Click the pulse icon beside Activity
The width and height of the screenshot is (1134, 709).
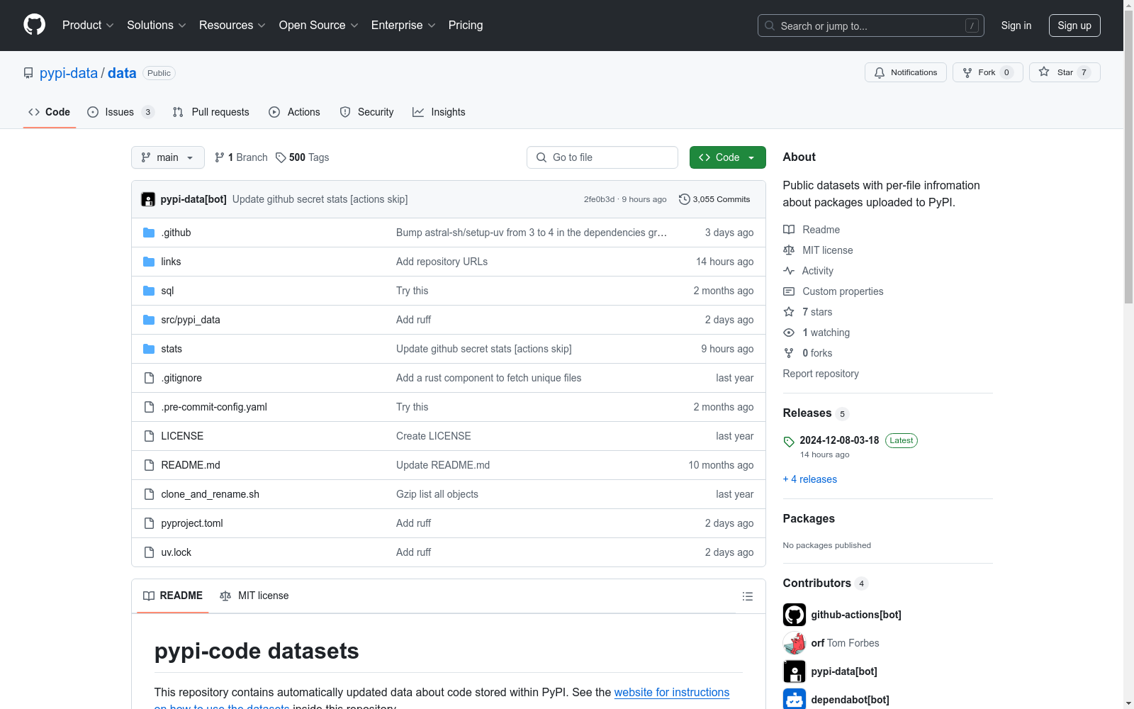(x=789, y=271)
